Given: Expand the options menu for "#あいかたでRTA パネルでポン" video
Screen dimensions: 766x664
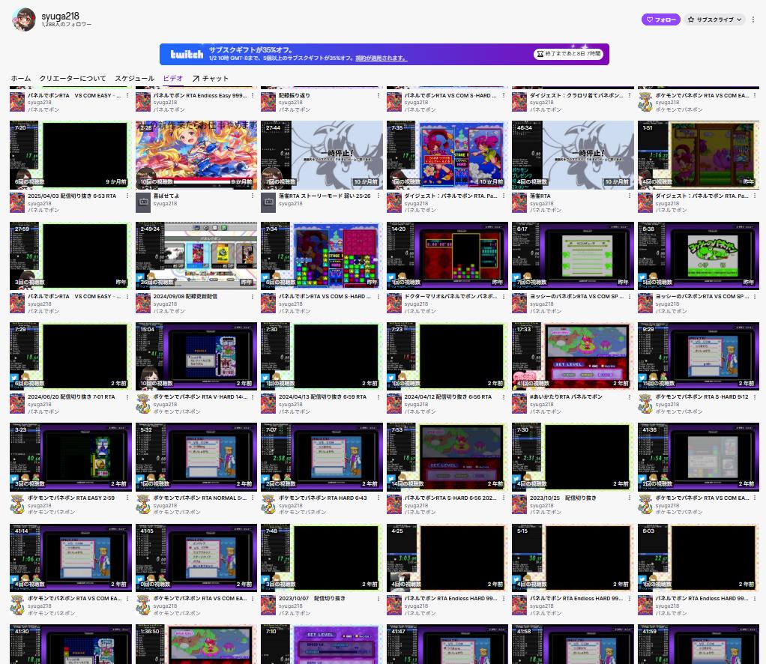Looking at the screenshot, I should 630,397.
